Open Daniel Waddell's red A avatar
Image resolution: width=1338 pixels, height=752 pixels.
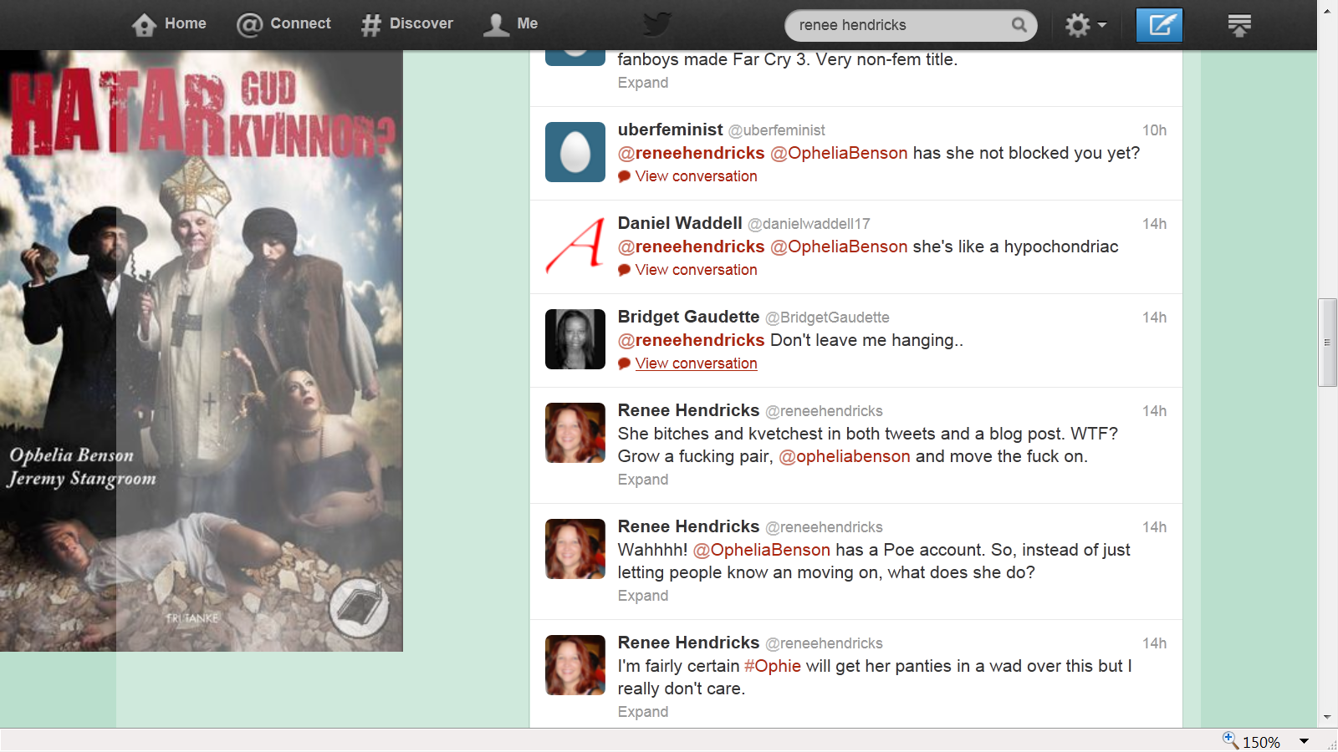point(575,246)
